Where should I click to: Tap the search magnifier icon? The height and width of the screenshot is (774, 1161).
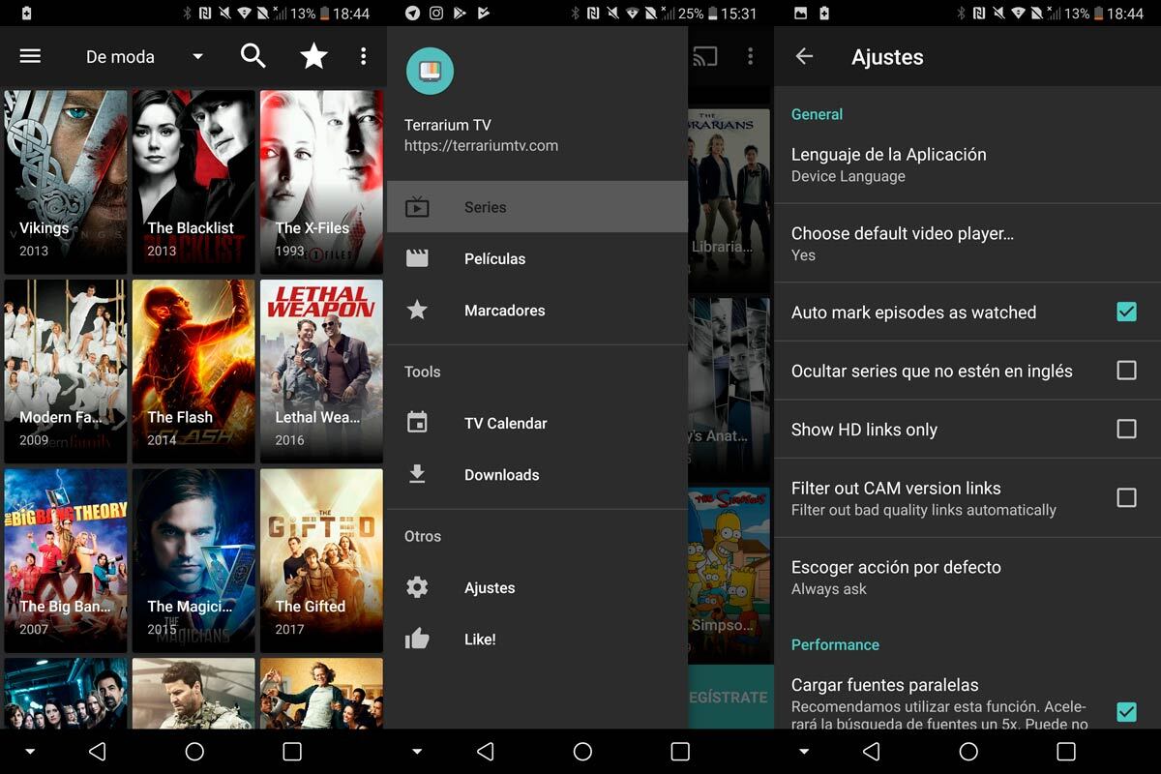click(x=253, y=56)
